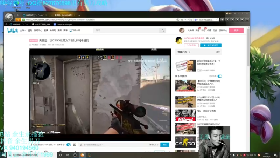Open the notification center icon on taskbar
The image size is (280, 158).
[x=275, y=155]
